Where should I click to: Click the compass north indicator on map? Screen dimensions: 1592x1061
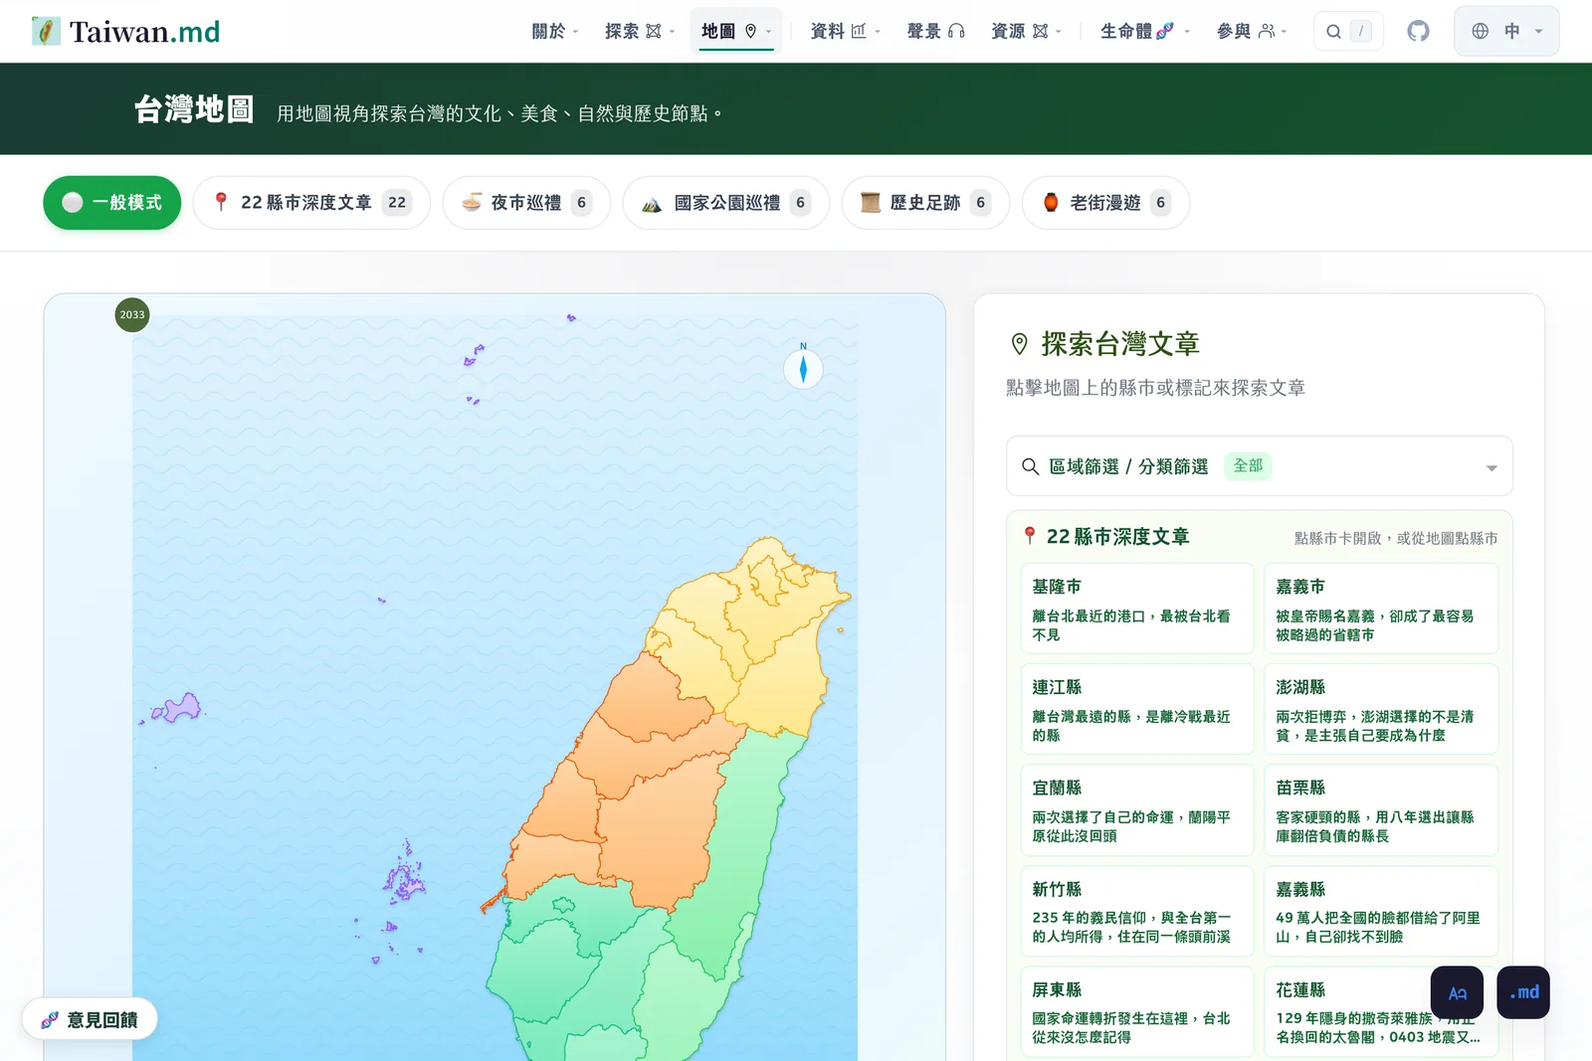(803, 368)
